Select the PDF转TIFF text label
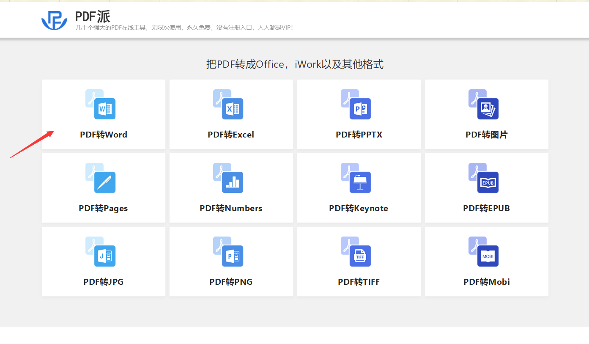 tap(359, 282)
